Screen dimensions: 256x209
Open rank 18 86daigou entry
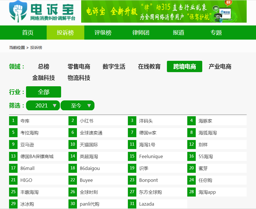coord(98,168)
